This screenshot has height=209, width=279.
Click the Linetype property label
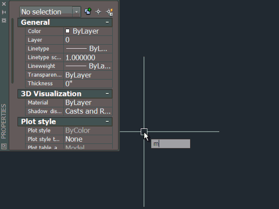[x=38, y=49]
